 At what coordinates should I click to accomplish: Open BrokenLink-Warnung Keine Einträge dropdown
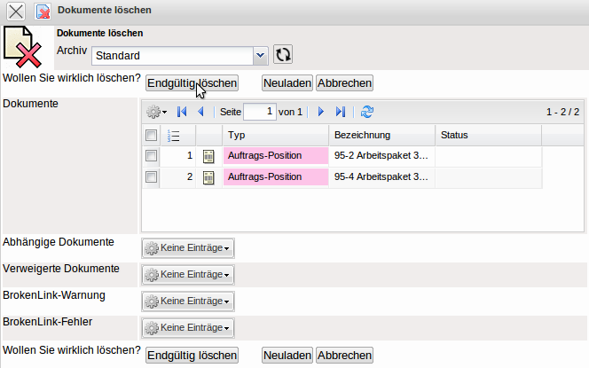pyautogui.click(x=188, y=301)
